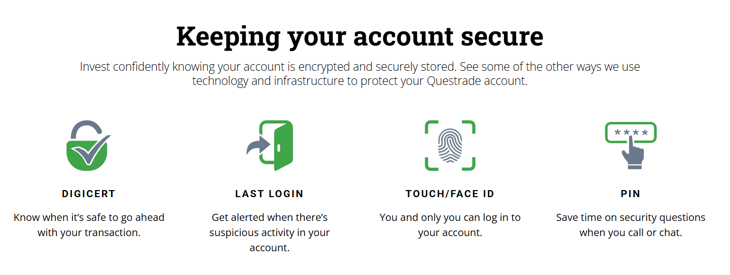Select the DIGICERT heading
This screenshot has height=275, width=730.
tap(89, 194)
